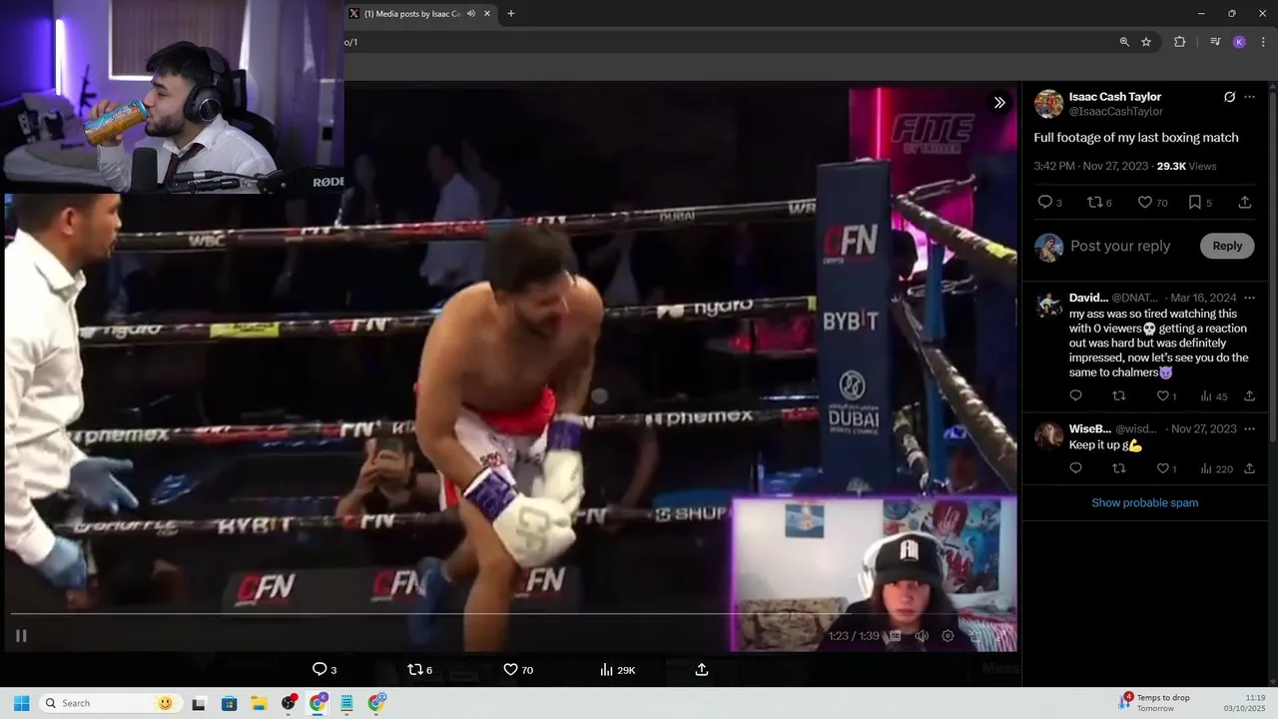Screen dimensions: 1278x719
Task: View analytics of David's comment showing 45
Action: coord(1213,396)
